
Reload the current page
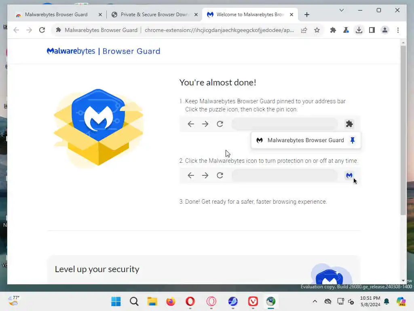tap(42, 30)
